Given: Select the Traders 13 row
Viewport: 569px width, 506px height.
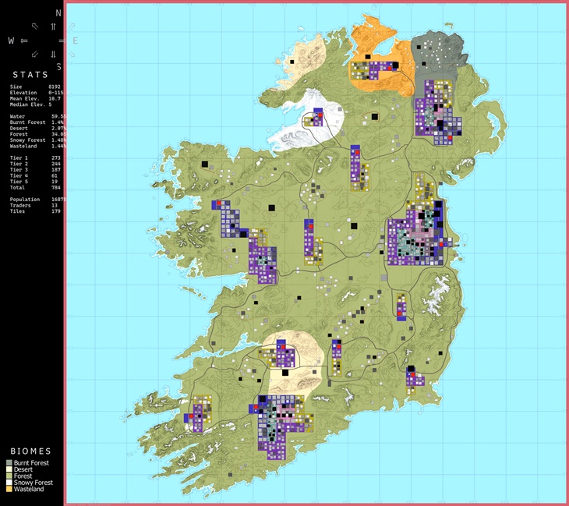Looking at the screenshot, I should point(34,205).
